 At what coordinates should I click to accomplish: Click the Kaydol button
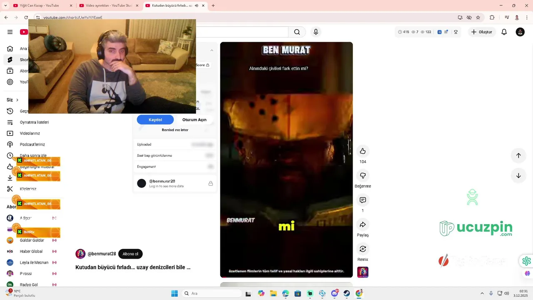pos(155,120)
